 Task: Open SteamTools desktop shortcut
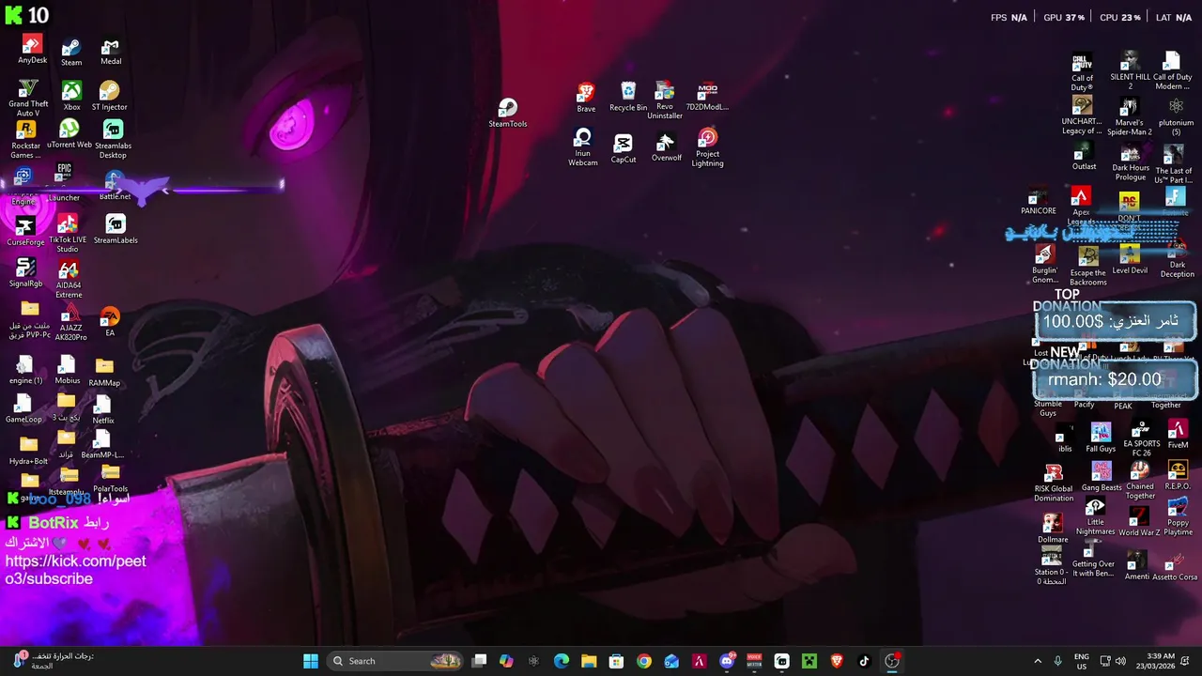click(x=508, y=113)
